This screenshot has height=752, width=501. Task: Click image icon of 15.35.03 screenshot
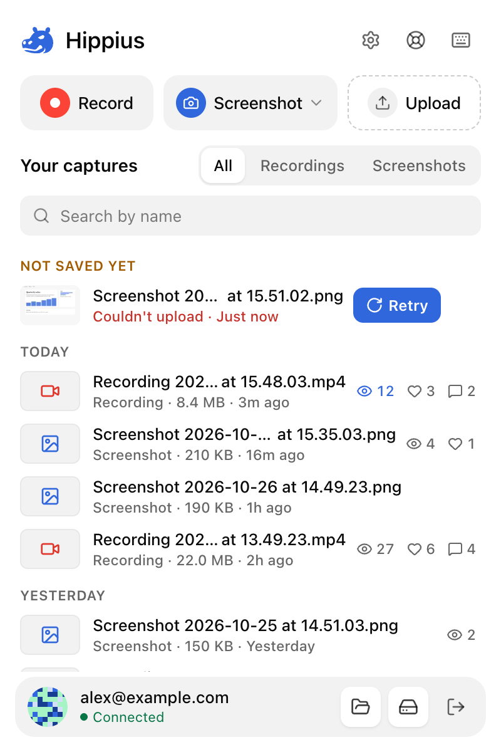coord(50,444)
